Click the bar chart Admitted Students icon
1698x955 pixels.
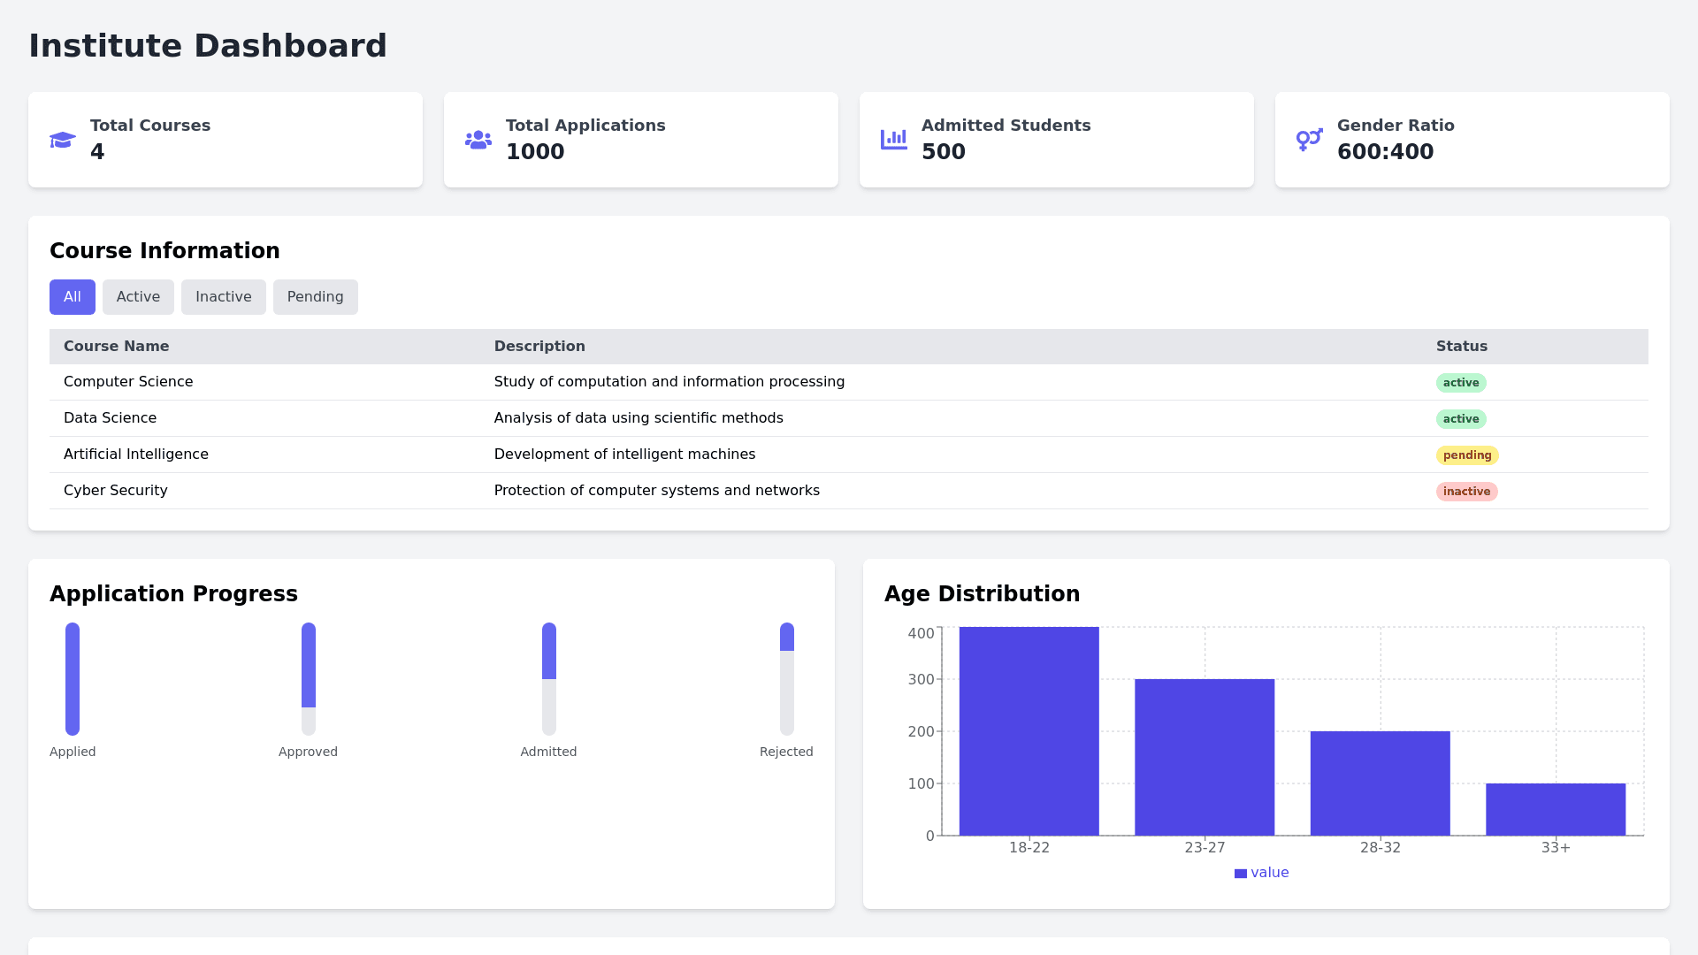tap(894, 140)
